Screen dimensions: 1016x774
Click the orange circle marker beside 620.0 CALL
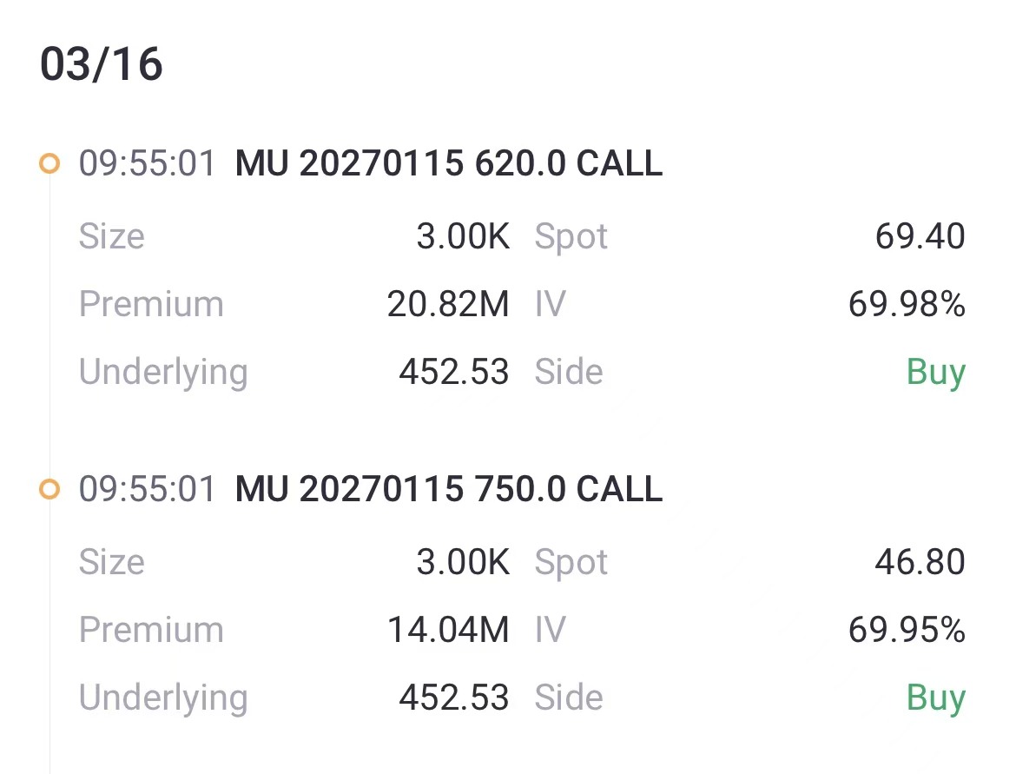(x=49, y=163)
